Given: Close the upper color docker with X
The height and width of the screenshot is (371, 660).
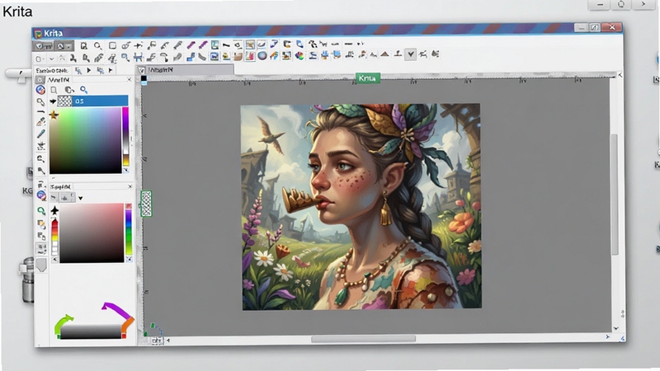Looking at the screenshot, I should 130,79.
